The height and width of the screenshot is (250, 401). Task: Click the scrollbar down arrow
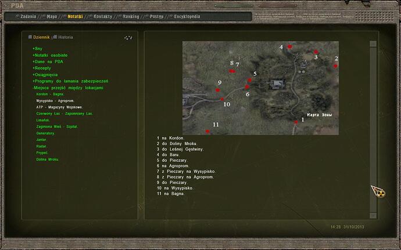pyautogui.click(x=373, y=215)
